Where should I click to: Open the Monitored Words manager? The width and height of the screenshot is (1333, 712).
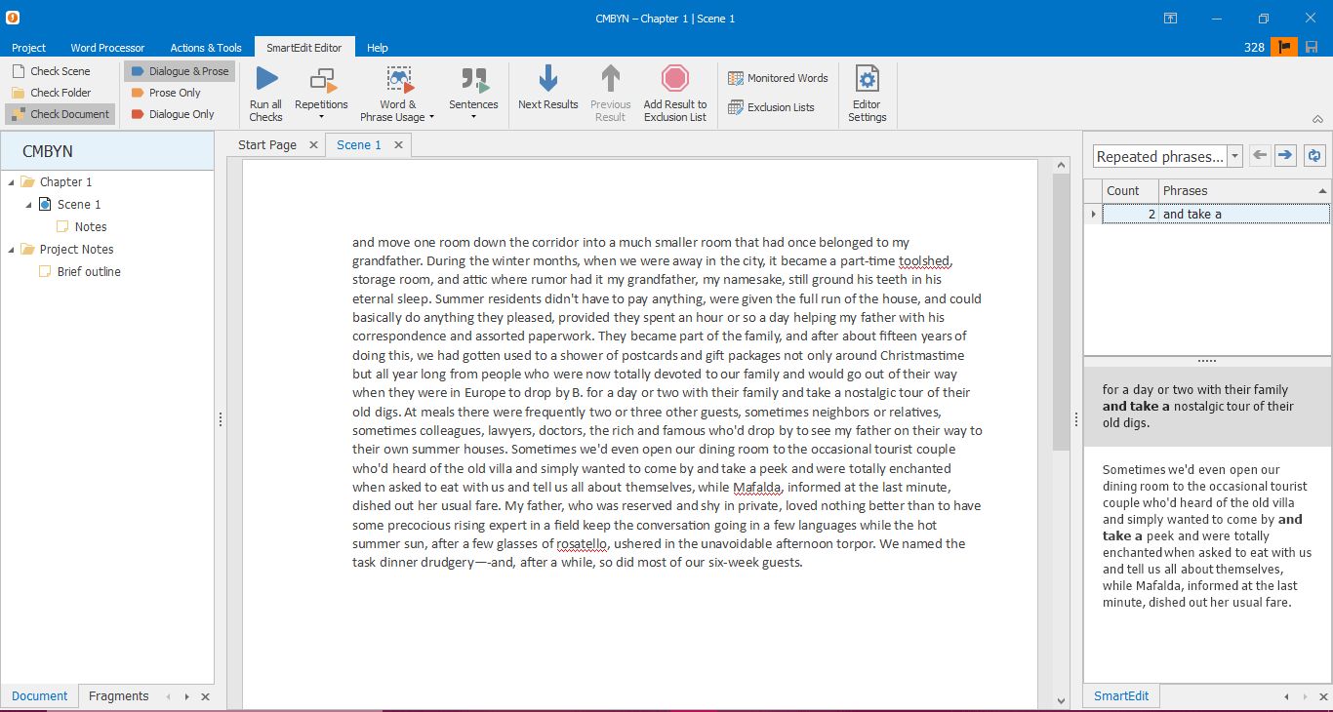(778, 77)
